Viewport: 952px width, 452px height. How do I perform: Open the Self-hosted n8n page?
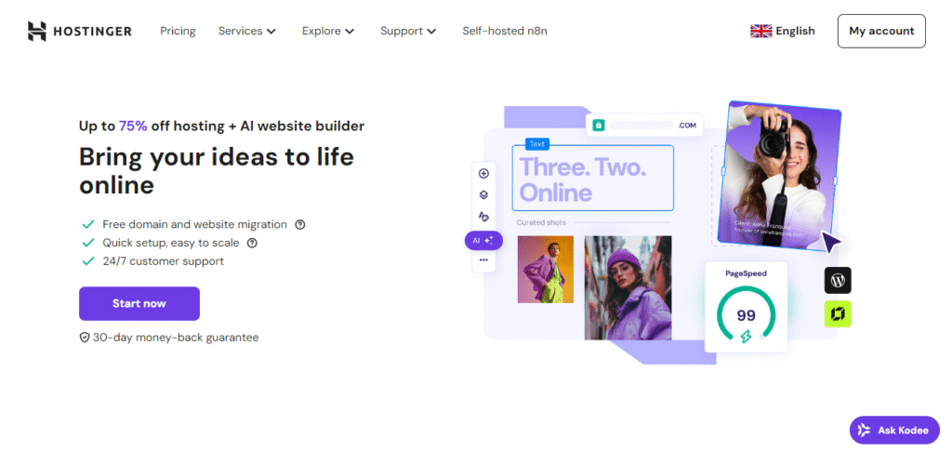tap(505, 31)
